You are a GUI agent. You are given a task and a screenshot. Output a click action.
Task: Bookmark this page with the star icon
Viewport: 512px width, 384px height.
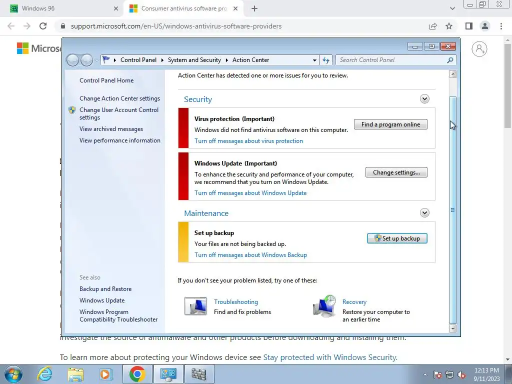[x=449, y=26]
